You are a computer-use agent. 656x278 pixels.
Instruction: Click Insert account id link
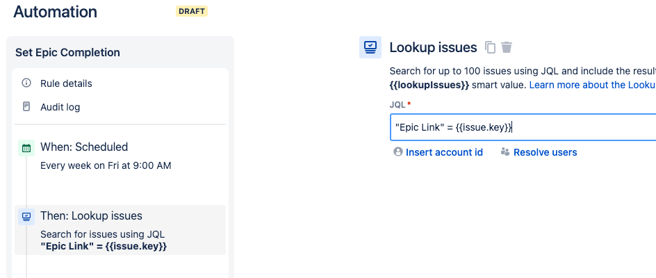444,152
